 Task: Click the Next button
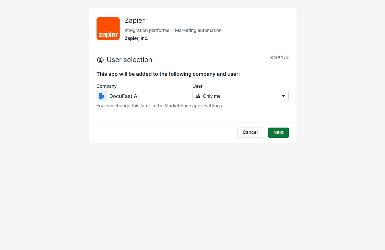(278, 132)
